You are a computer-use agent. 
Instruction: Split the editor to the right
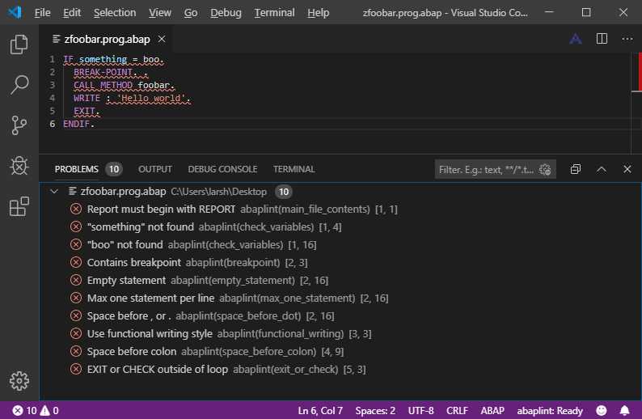point(602,40)
